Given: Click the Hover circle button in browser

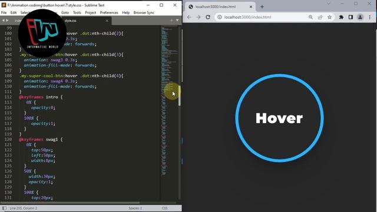Looking at the screenshot, I should tap(279, 118).
